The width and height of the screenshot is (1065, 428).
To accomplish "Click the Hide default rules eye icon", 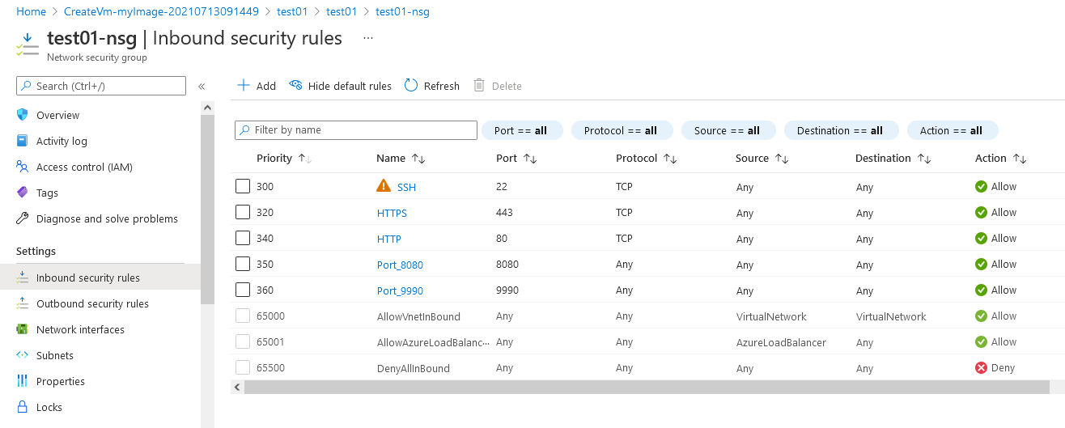I will pyautogui.click(x=295, y=86).
